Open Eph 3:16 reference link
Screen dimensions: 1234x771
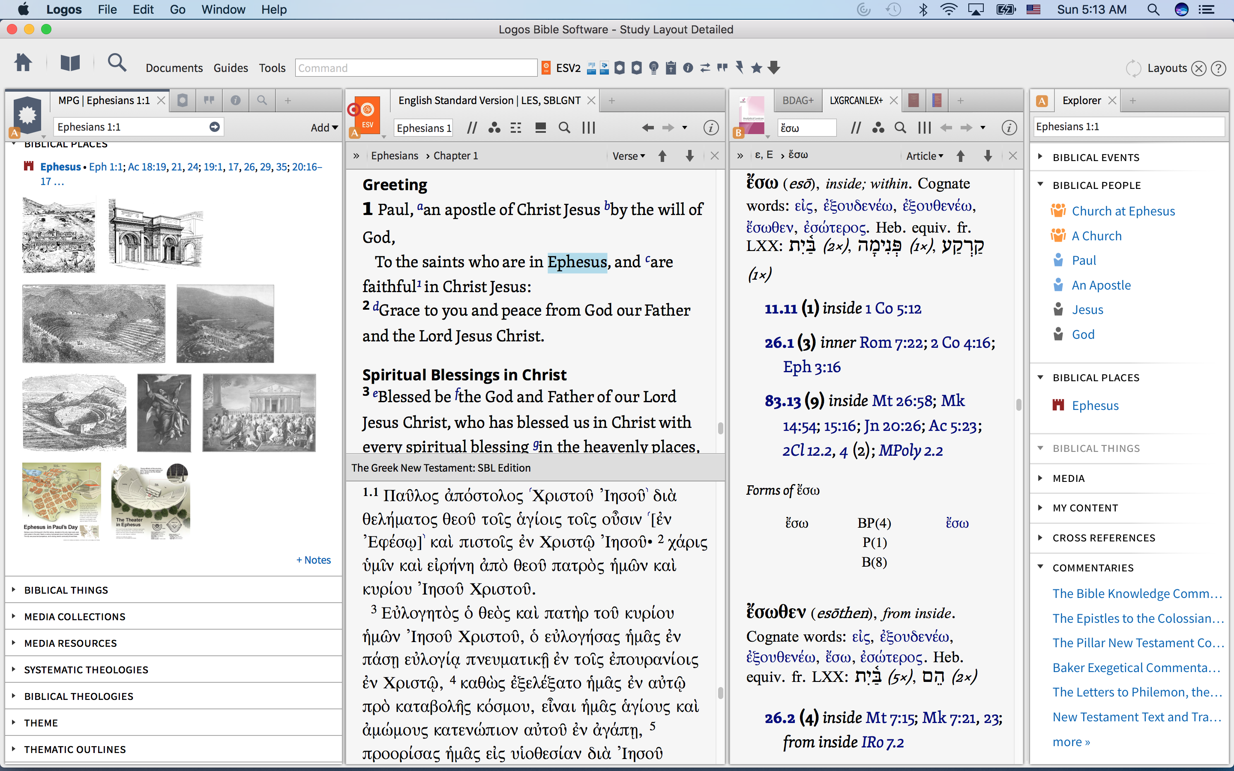click(812, 367)
